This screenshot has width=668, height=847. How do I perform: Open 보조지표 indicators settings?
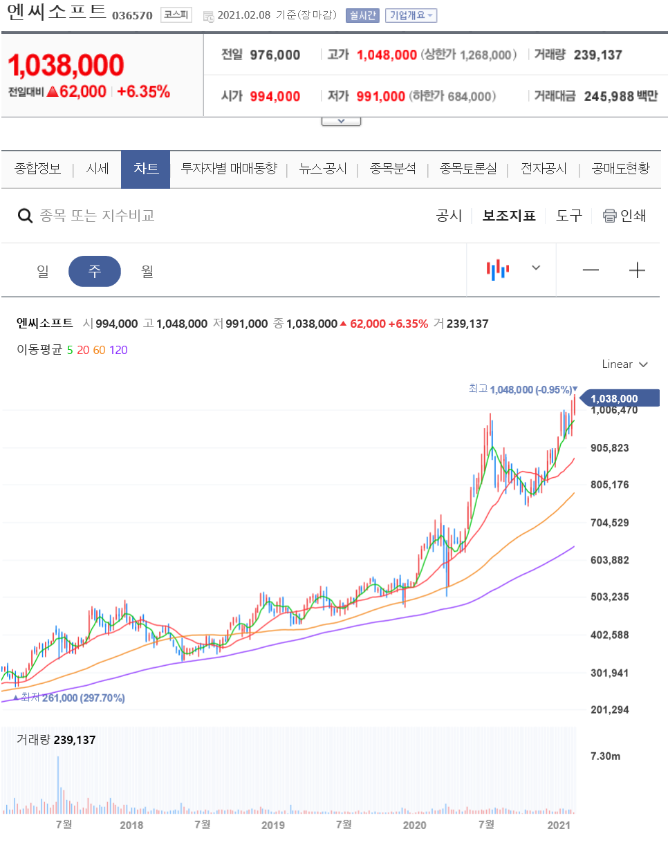[x=509, y=216]
